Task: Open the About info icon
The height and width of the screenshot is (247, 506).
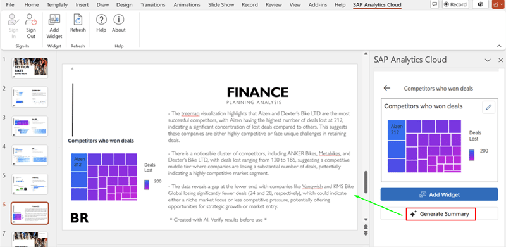Action: pos(119,23)
